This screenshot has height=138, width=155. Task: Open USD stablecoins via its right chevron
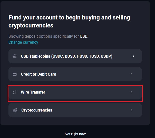click(x=133, y=56)
